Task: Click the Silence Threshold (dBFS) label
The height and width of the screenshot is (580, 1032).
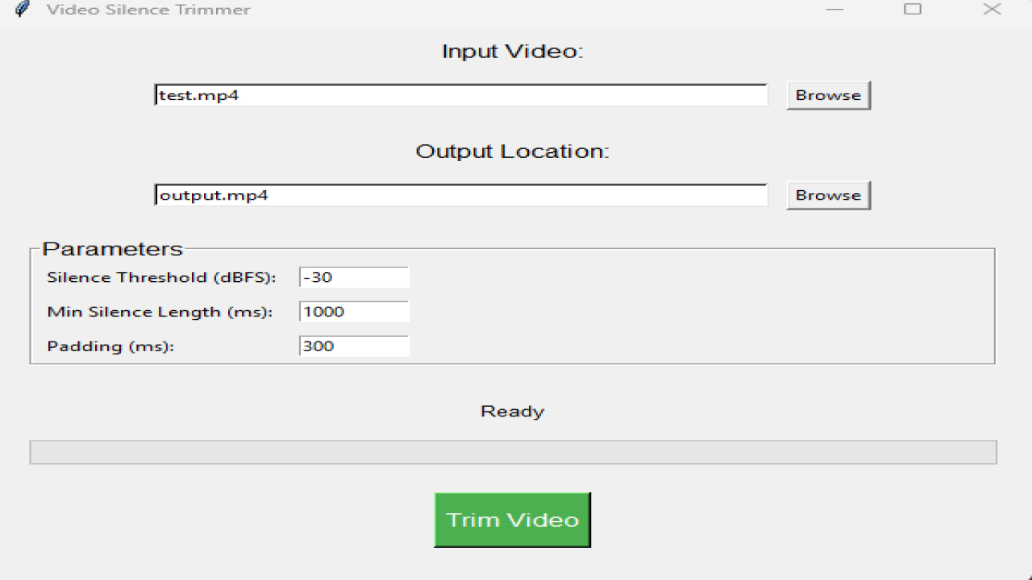Action: tap(161, 276)
